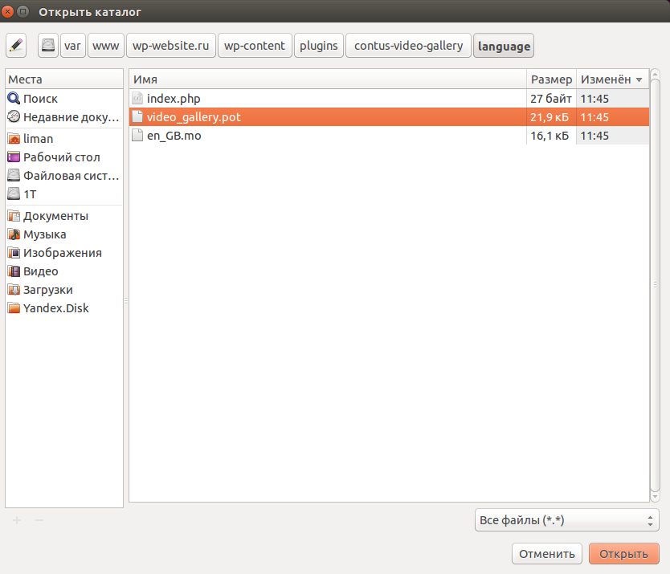Click the file list vertical scrollbar
670x574 pixels.
click(655, 284)
